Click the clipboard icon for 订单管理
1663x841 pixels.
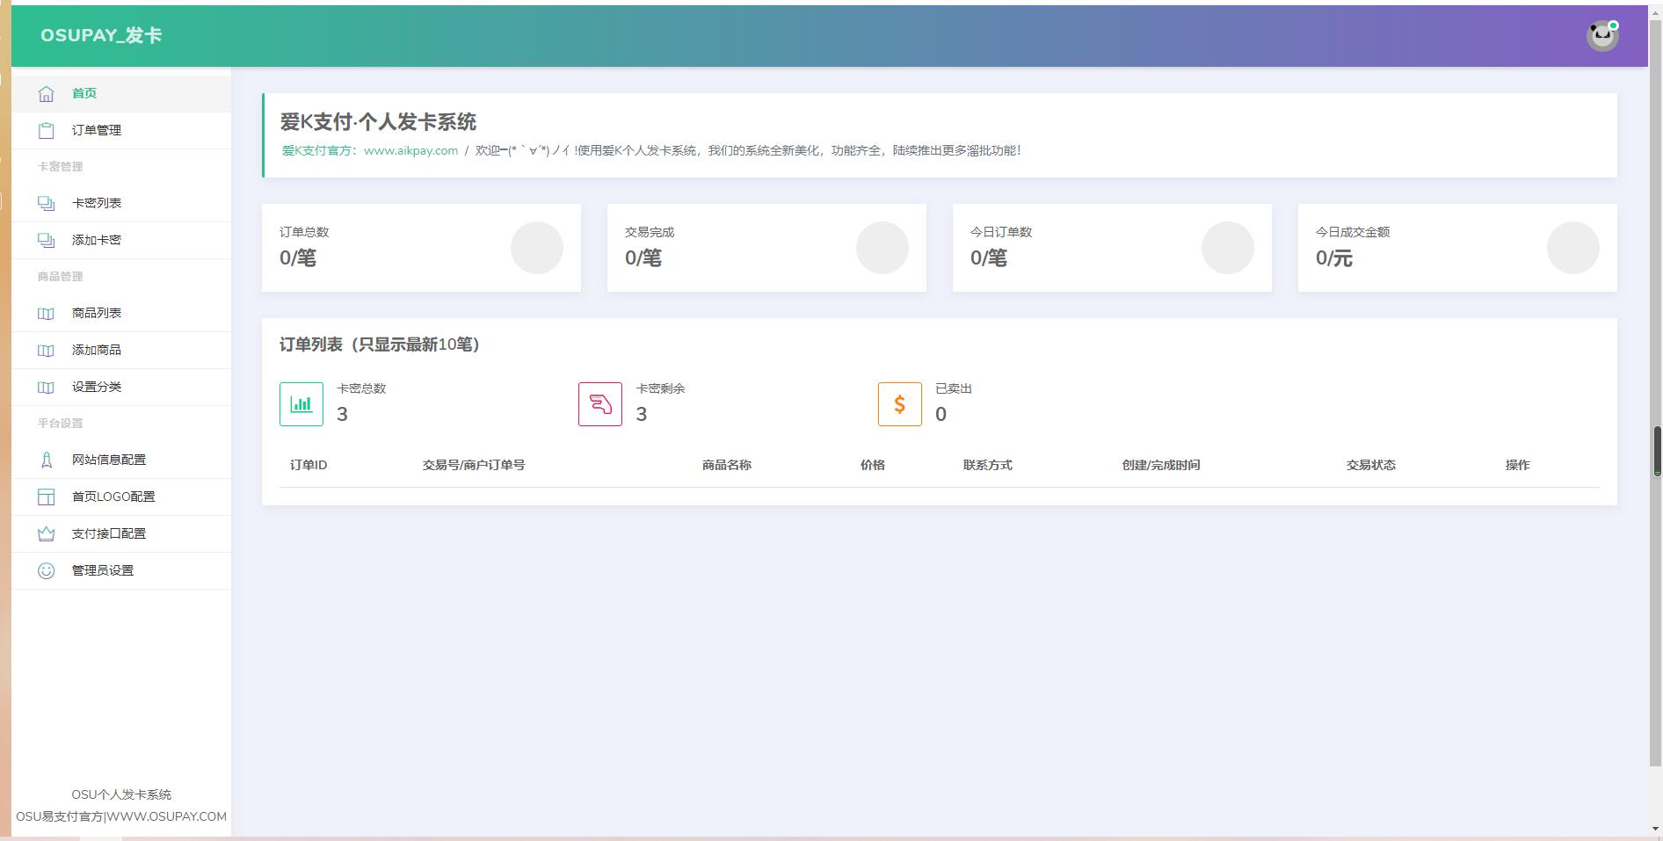click(46, 130)
